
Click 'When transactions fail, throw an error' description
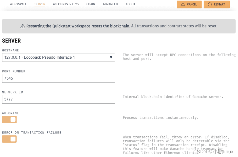(176, 145)
